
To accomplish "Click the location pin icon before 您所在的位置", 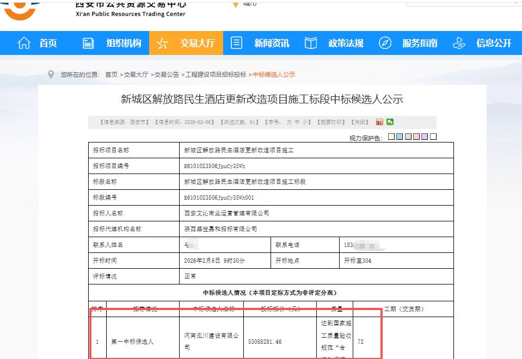I will (x=50, y=75).
